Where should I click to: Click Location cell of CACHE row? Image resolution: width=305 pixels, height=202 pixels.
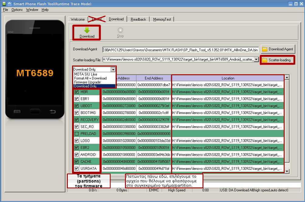coord(228,162)
